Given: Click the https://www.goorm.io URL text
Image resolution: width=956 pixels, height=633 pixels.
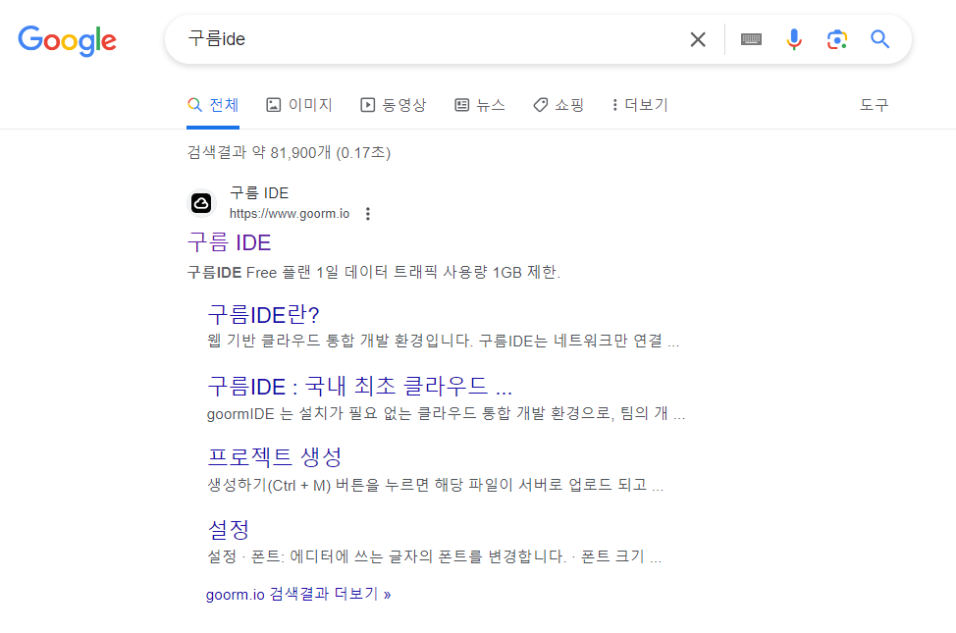Looking at the screenshot, I should [289, 213].
